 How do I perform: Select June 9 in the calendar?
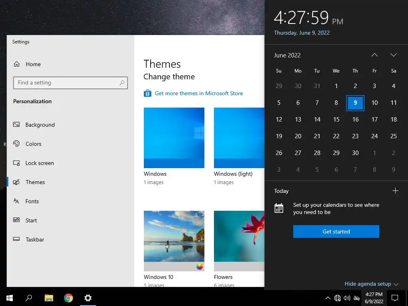[355, 103]
